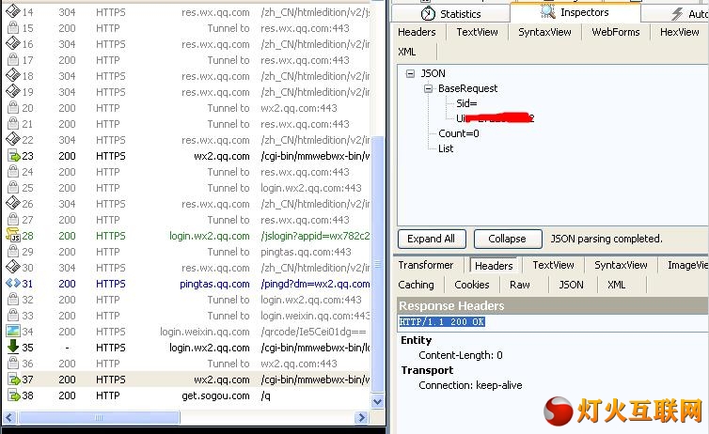709x434 pixels.
Task: Click the green arrow icon of session 23
Action: point(13,156)
